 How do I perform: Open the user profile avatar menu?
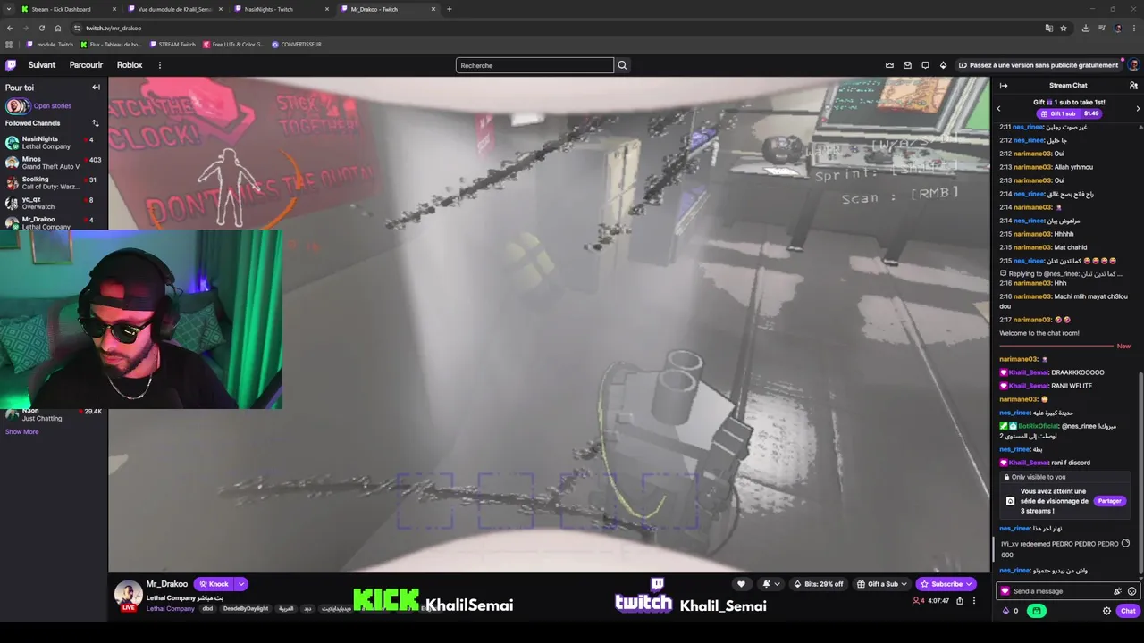[x=1133, y=65]
